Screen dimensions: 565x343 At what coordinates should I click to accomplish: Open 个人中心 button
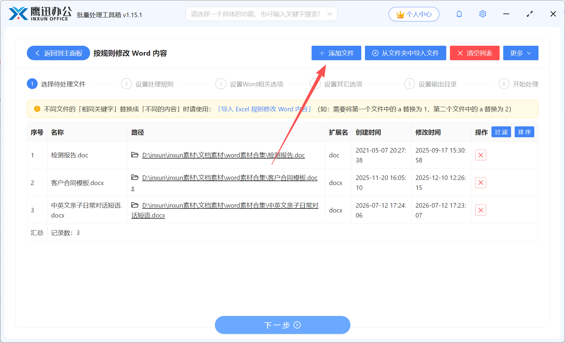pos(414,14)
